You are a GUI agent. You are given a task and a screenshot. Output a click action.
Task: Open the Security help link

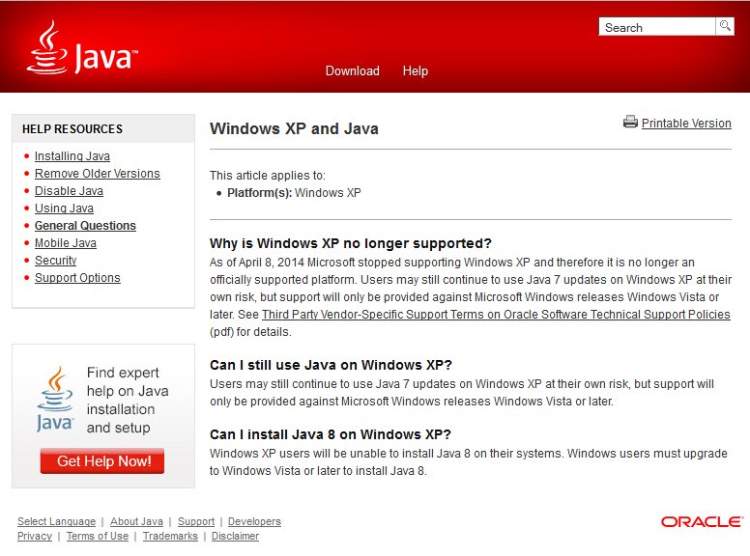pos(55,261)
